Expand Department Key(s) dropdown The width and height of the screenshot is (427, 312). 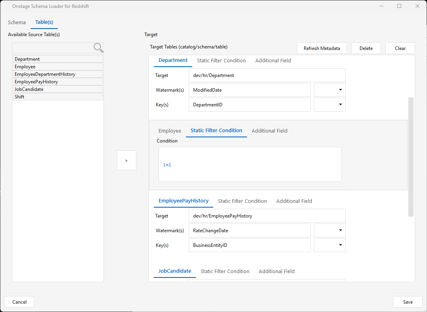330,105
